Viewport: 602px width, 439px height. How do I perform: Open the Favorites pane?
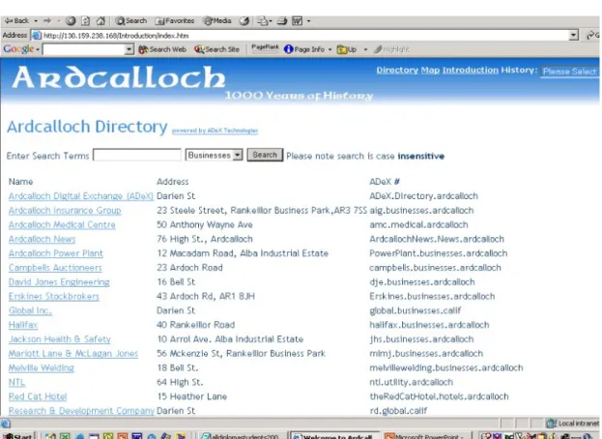[175, 20]
